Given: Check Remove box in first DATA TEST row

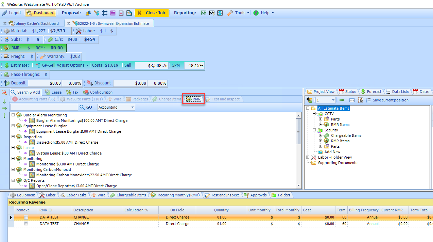Looking at the screenshot, I should [26, 217].
